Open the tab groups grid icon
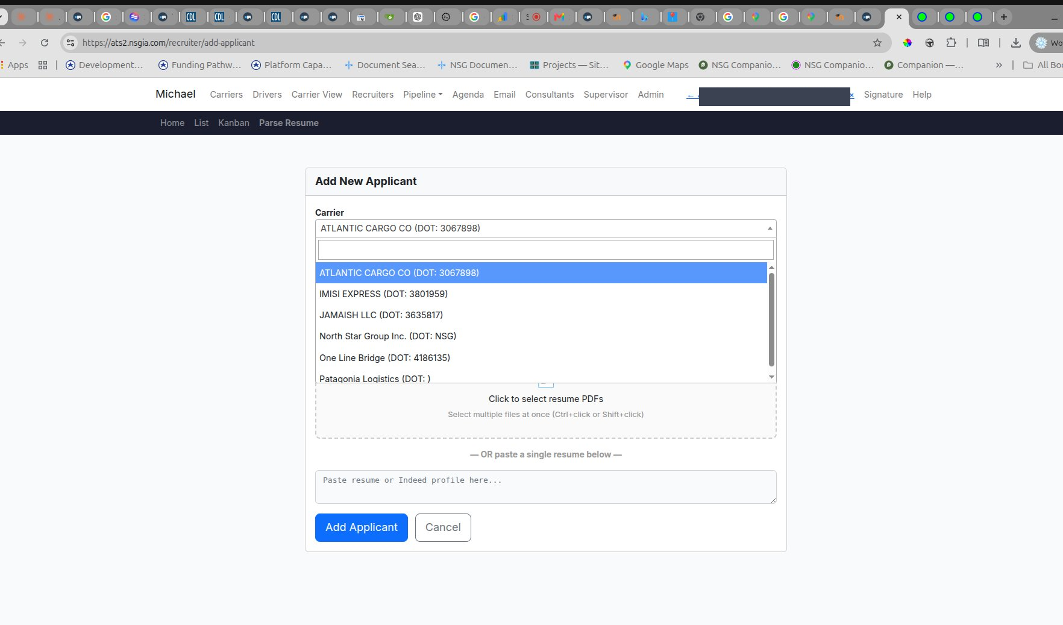 (43, 65)
